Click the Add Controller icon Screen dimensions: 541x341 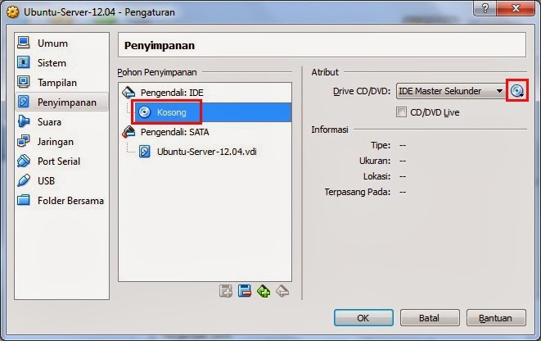point(226,291)
